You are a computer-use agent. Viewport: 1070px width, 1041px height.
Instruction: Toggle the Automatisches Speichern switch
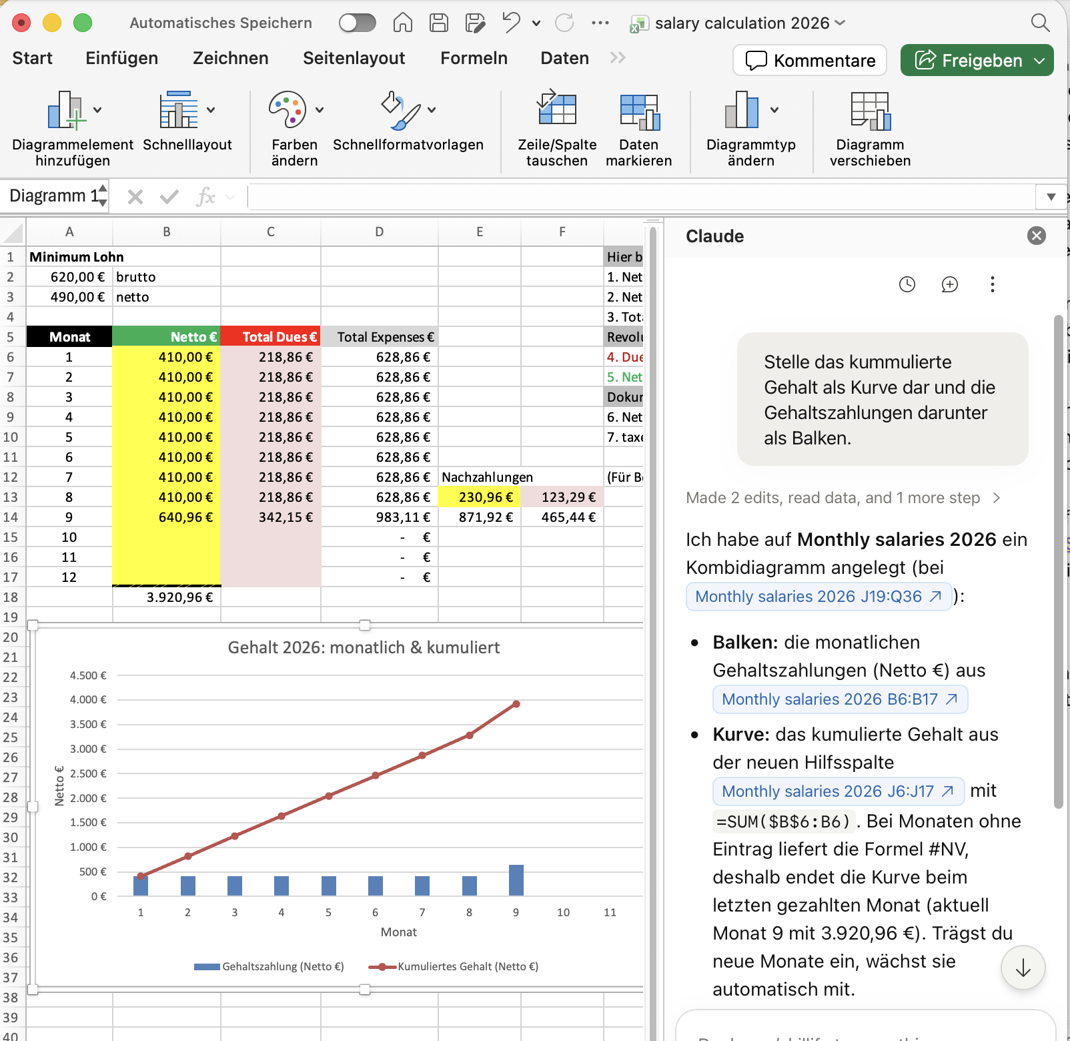tap(357, 23)
